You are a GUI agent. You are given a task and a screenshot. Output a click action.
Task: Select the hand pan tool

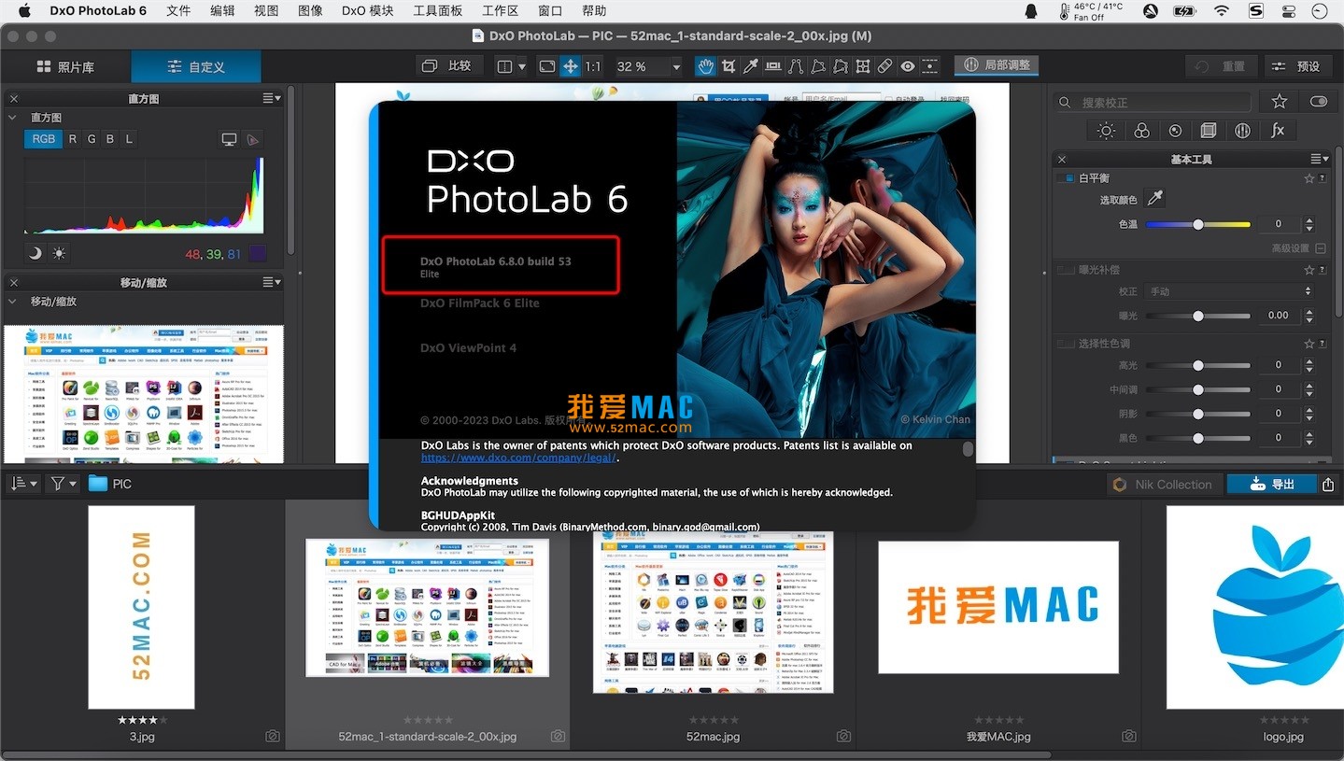click(705, 66)
